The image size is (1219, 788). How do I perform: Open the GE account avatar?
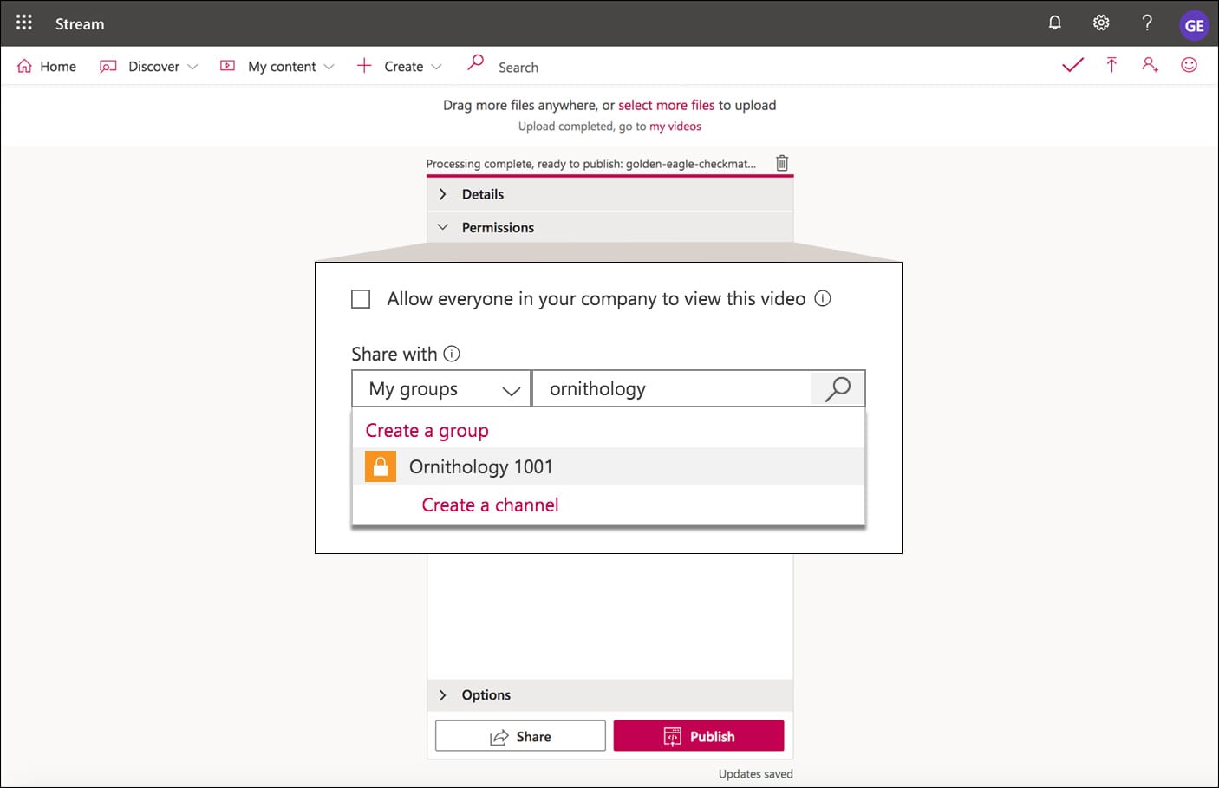click(1193, 25)
